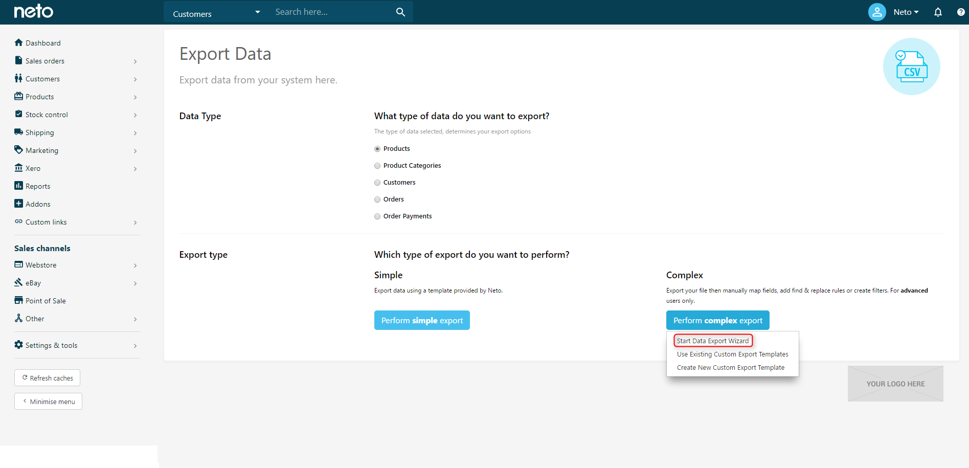Click the Minimise menu button

49,402
